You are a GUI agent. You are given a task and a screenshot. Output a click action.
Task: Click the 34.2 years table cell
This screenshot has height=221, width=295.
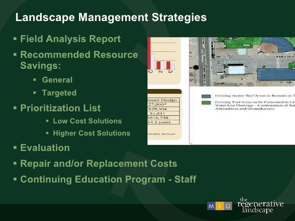[x=163, y=122]
